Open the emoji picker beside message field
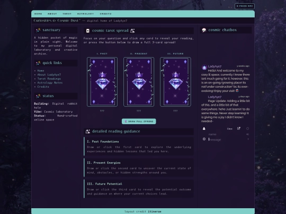 pyautogui.click(x=204, y=139)
